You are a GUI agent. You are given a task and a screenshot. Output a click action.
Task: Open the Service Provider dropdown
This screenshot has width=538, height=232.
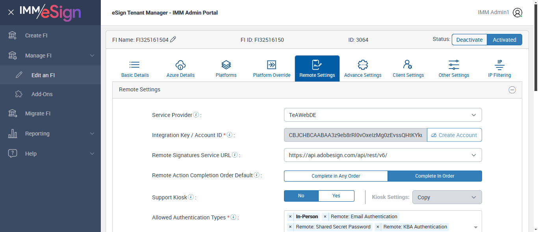(382, 115)
